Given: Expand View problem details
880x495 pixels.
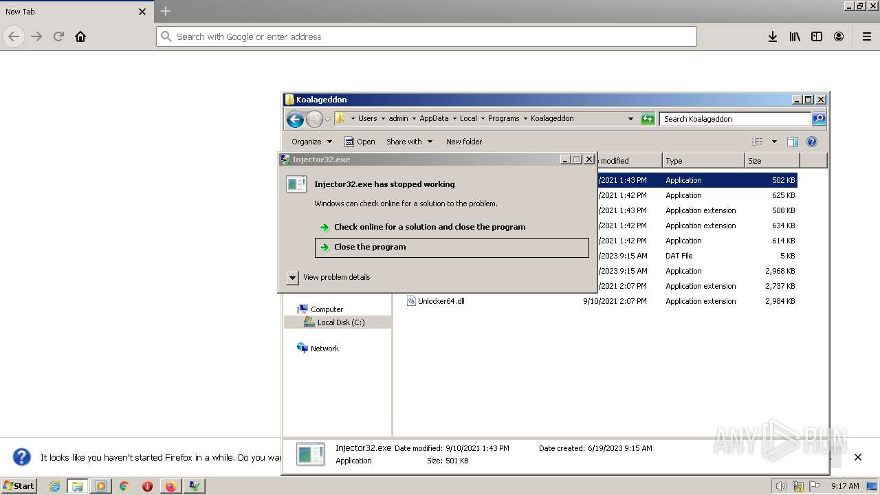Looking at the screenshot, I should tap(329, 277).
